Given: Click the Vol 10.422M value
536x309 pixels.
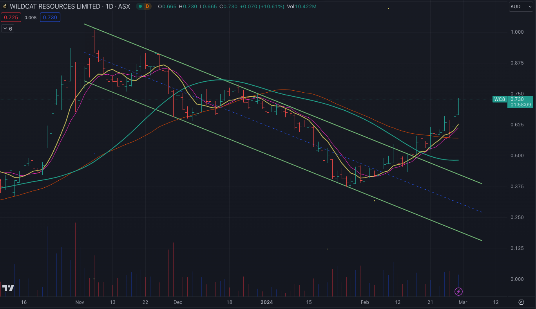Looking at the screenshot, I should coord(302,7).
